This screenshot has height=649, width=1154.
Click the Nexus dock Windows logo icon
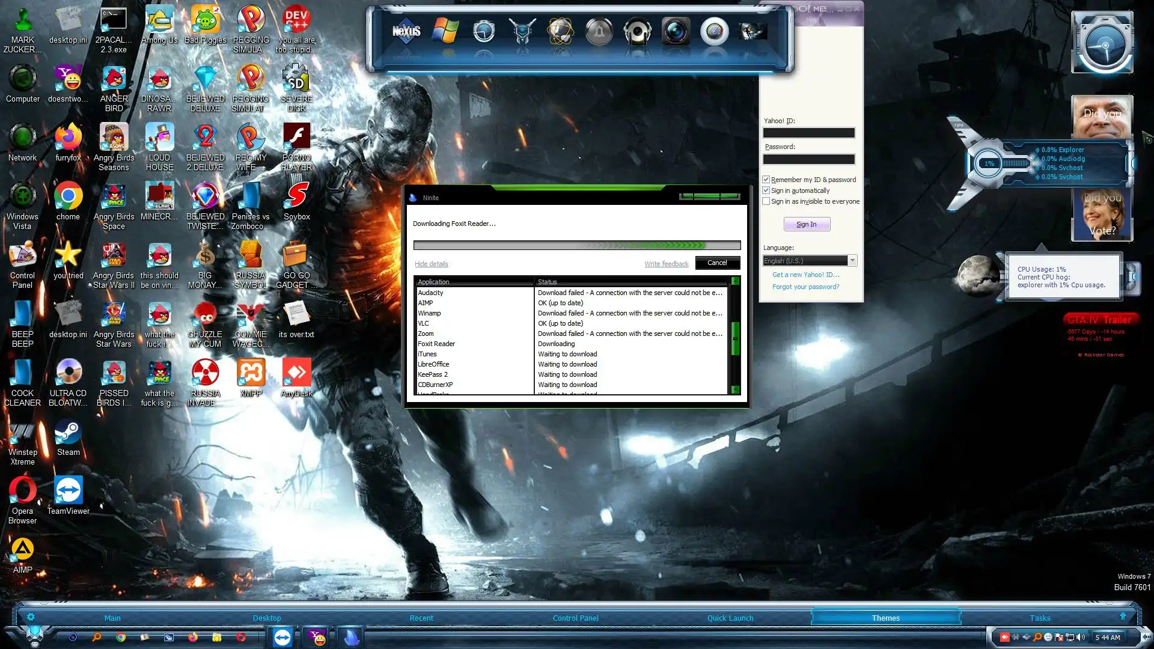(x=445, y=31)
